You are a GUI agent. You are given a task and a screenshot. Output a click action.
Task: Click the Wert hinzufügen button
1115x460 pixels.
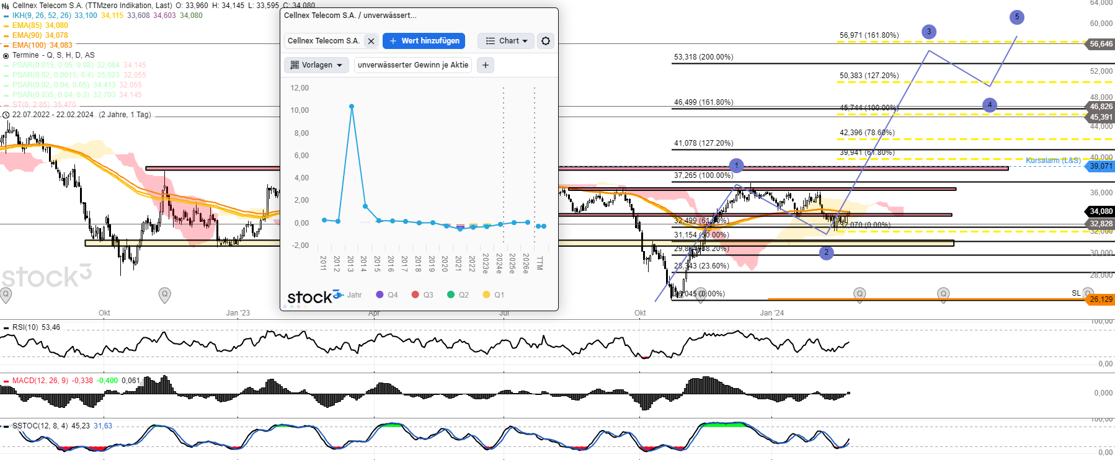424,41
